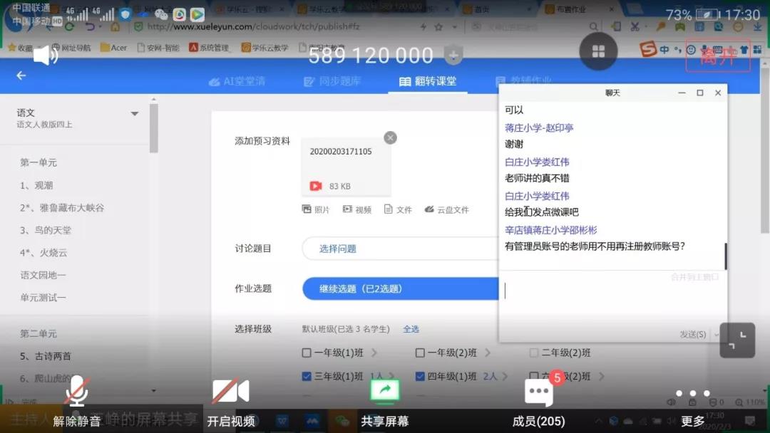This screenshot has width=770, height=433.
Task: Tap the speaker audio output icon
Action: pos(46,55)
